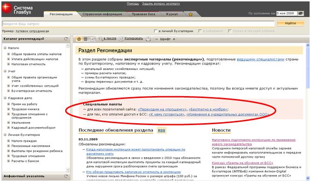
Task: Switch to the Правовая база tab
Action: [144, 14]
